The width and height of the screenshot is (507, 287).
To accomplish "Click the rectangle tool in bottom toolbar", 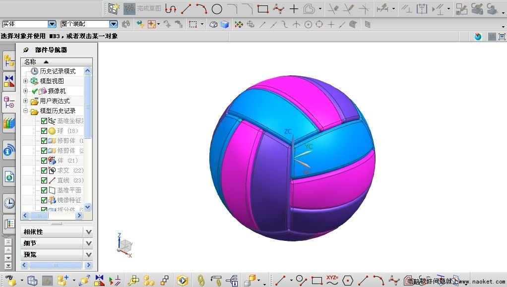I will click(317, 281).
